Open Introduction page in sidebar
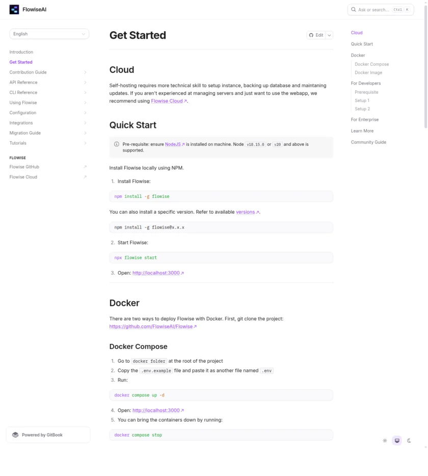428x476 pixels. (x=21, y=52)
